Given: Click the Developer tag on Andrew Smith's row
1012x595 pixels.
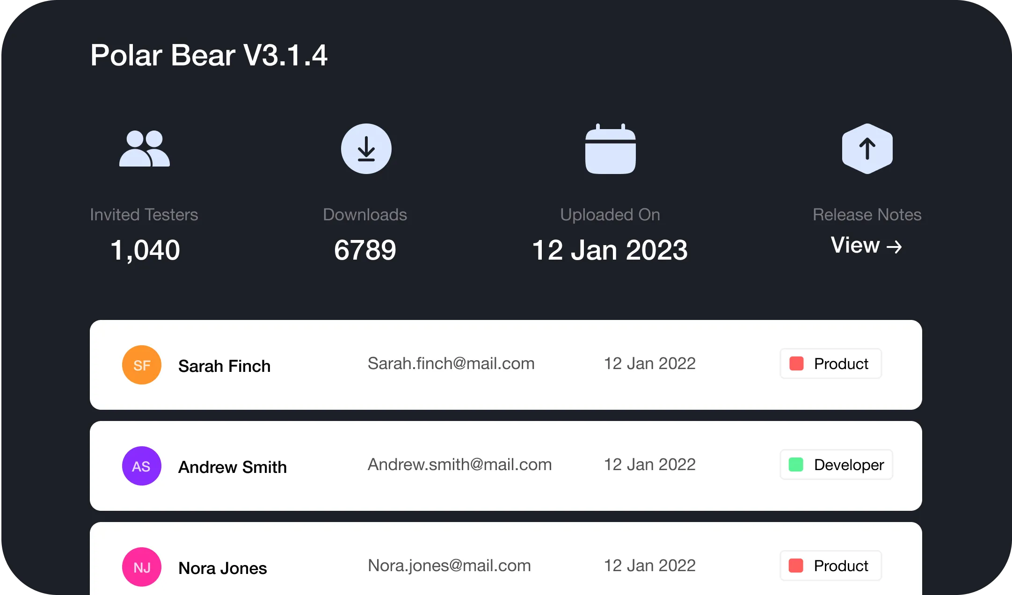Looking at the screenshot, I should pos(836,464).
